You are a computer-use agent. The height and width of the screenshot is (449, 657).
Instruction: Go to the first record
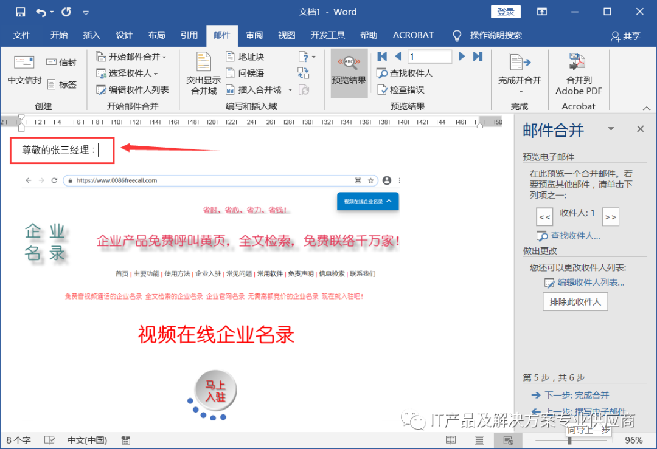tap(382, 56)
